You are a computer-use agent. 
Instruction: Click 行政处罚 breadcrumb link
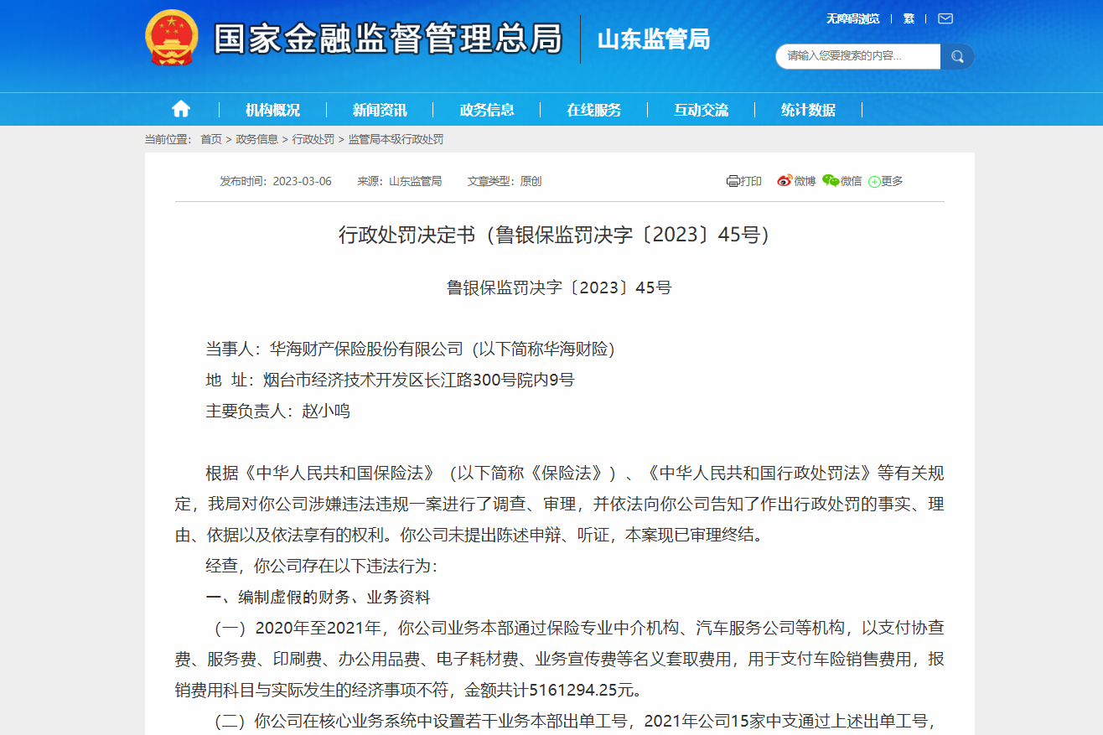click(x=313, y=139)
